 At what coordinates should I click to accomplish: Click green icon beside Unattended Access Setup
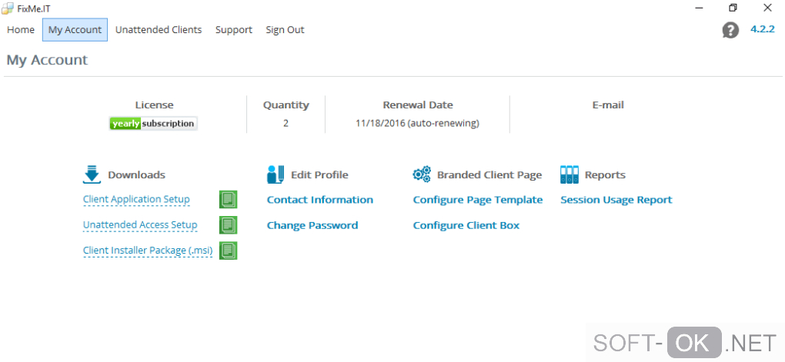[228, 225]
